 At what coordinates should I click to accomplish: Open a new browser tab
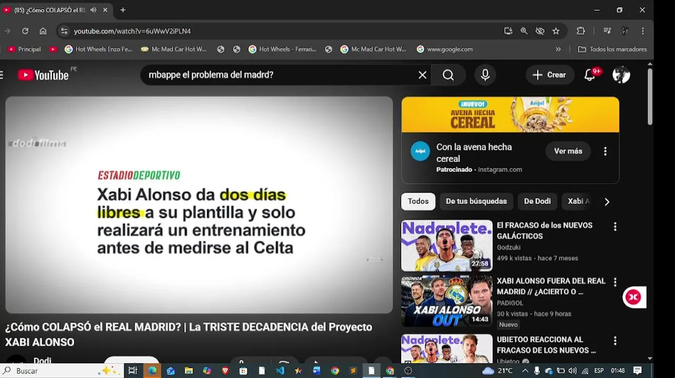[122, 10]
